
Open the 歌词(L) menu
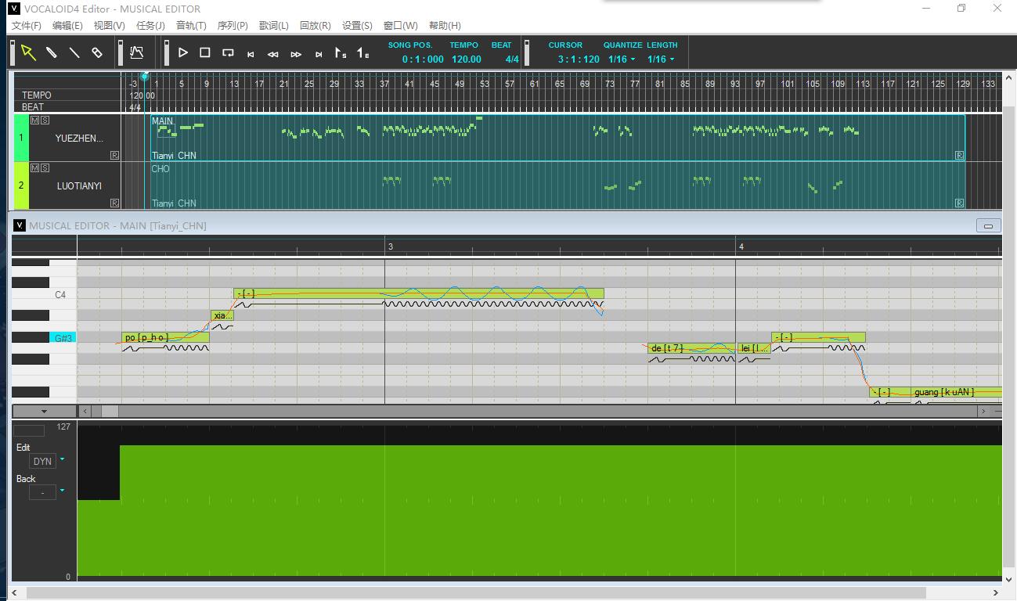[274, 26]
